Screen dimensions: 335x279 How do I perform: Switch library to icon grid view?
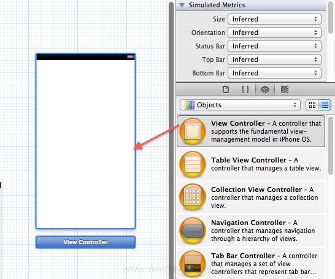(312, 105)
